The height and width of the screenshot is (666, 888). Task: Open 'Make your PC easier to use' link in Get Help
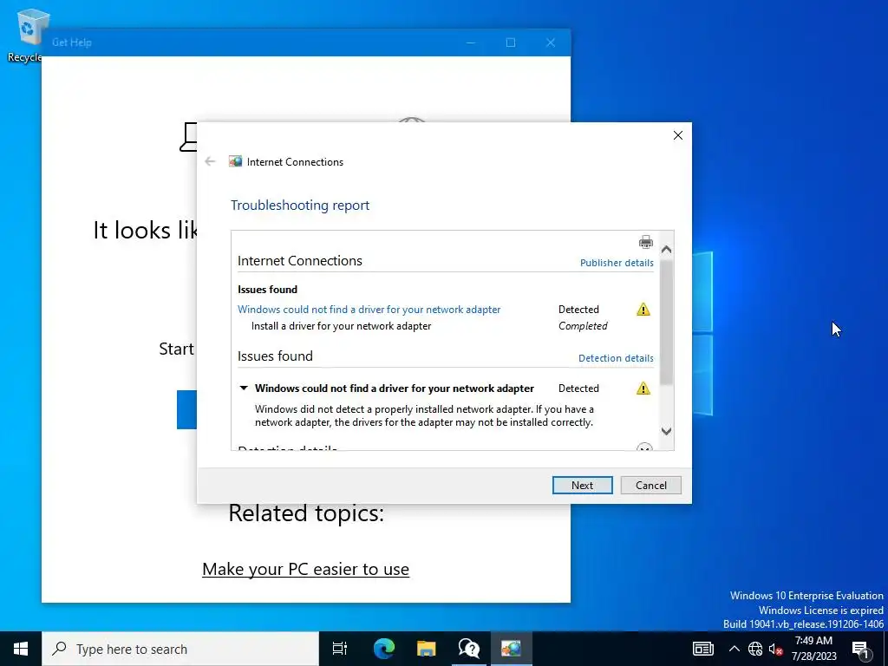306,569
